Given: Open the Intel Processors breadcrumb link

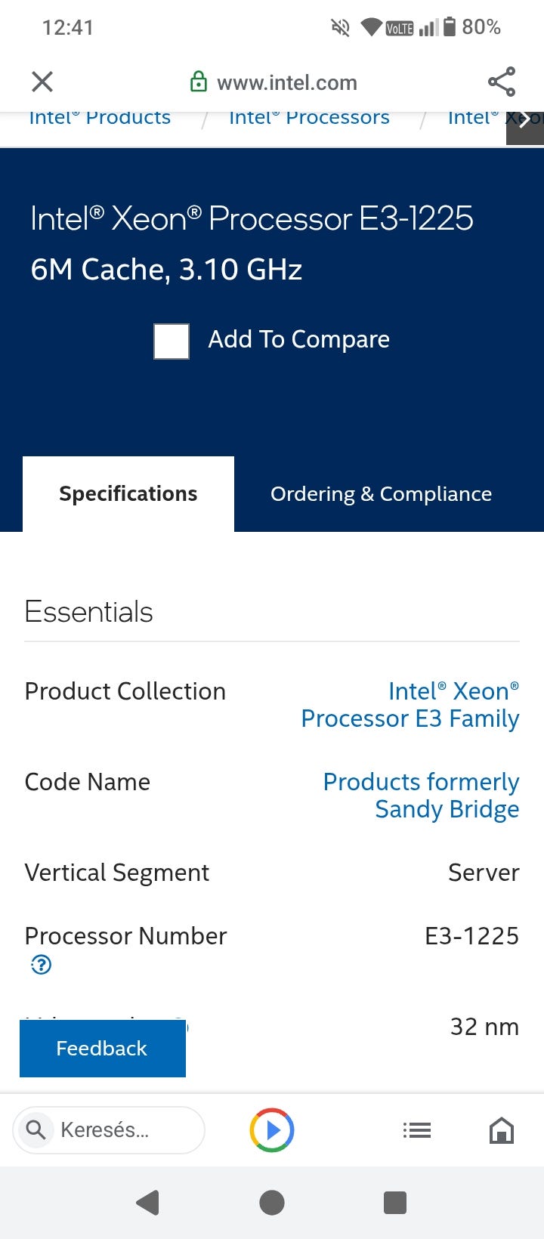Looking at the screenshot, I should pos(309,119).
